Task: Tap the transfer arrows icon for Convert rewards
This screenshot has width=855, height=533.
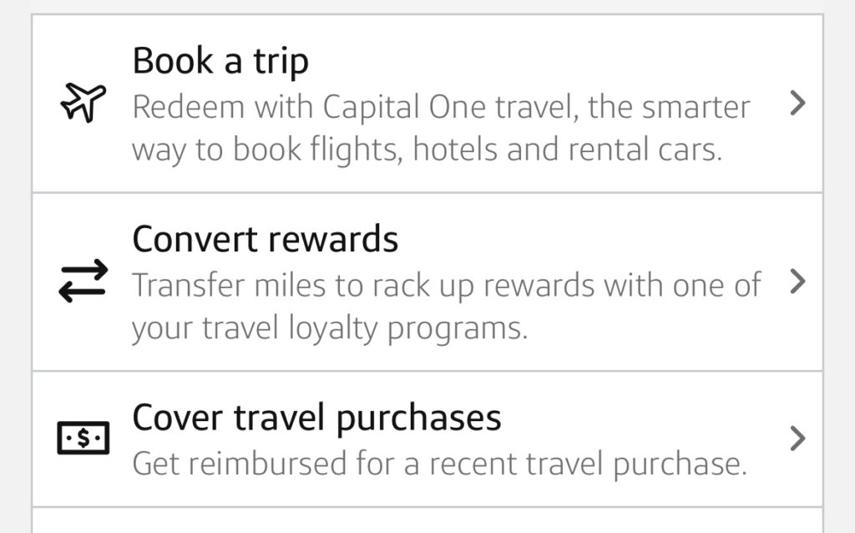Action: [83, 282]
